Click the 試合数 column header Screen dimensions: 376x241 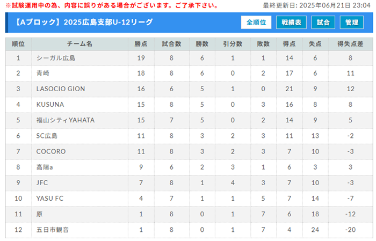(171, 44)
